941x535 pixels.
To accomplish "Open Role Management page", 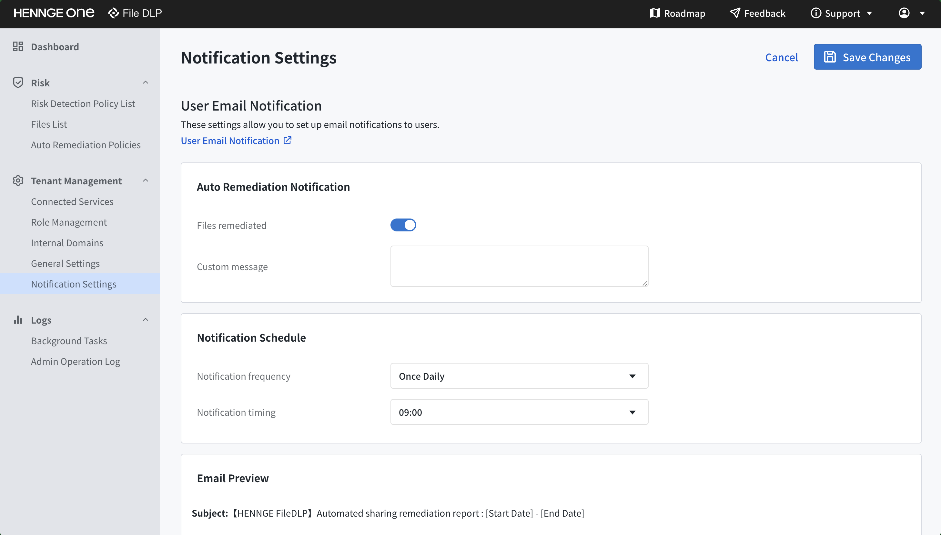I will 69,222.
